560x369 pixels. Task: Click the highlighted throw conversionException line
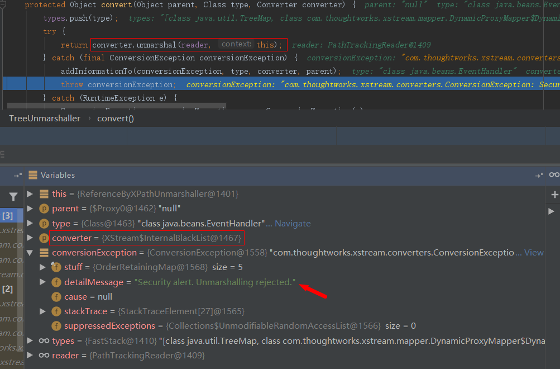click(117, 84)
